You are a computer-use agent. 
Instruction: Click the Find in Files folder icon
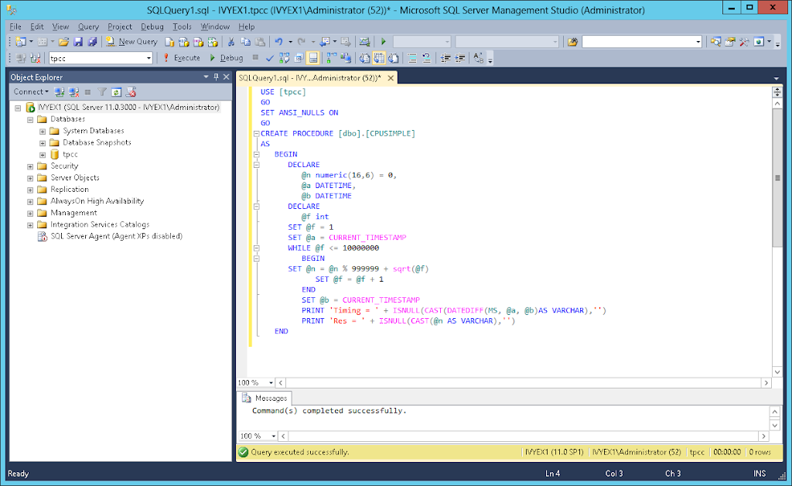572,42
